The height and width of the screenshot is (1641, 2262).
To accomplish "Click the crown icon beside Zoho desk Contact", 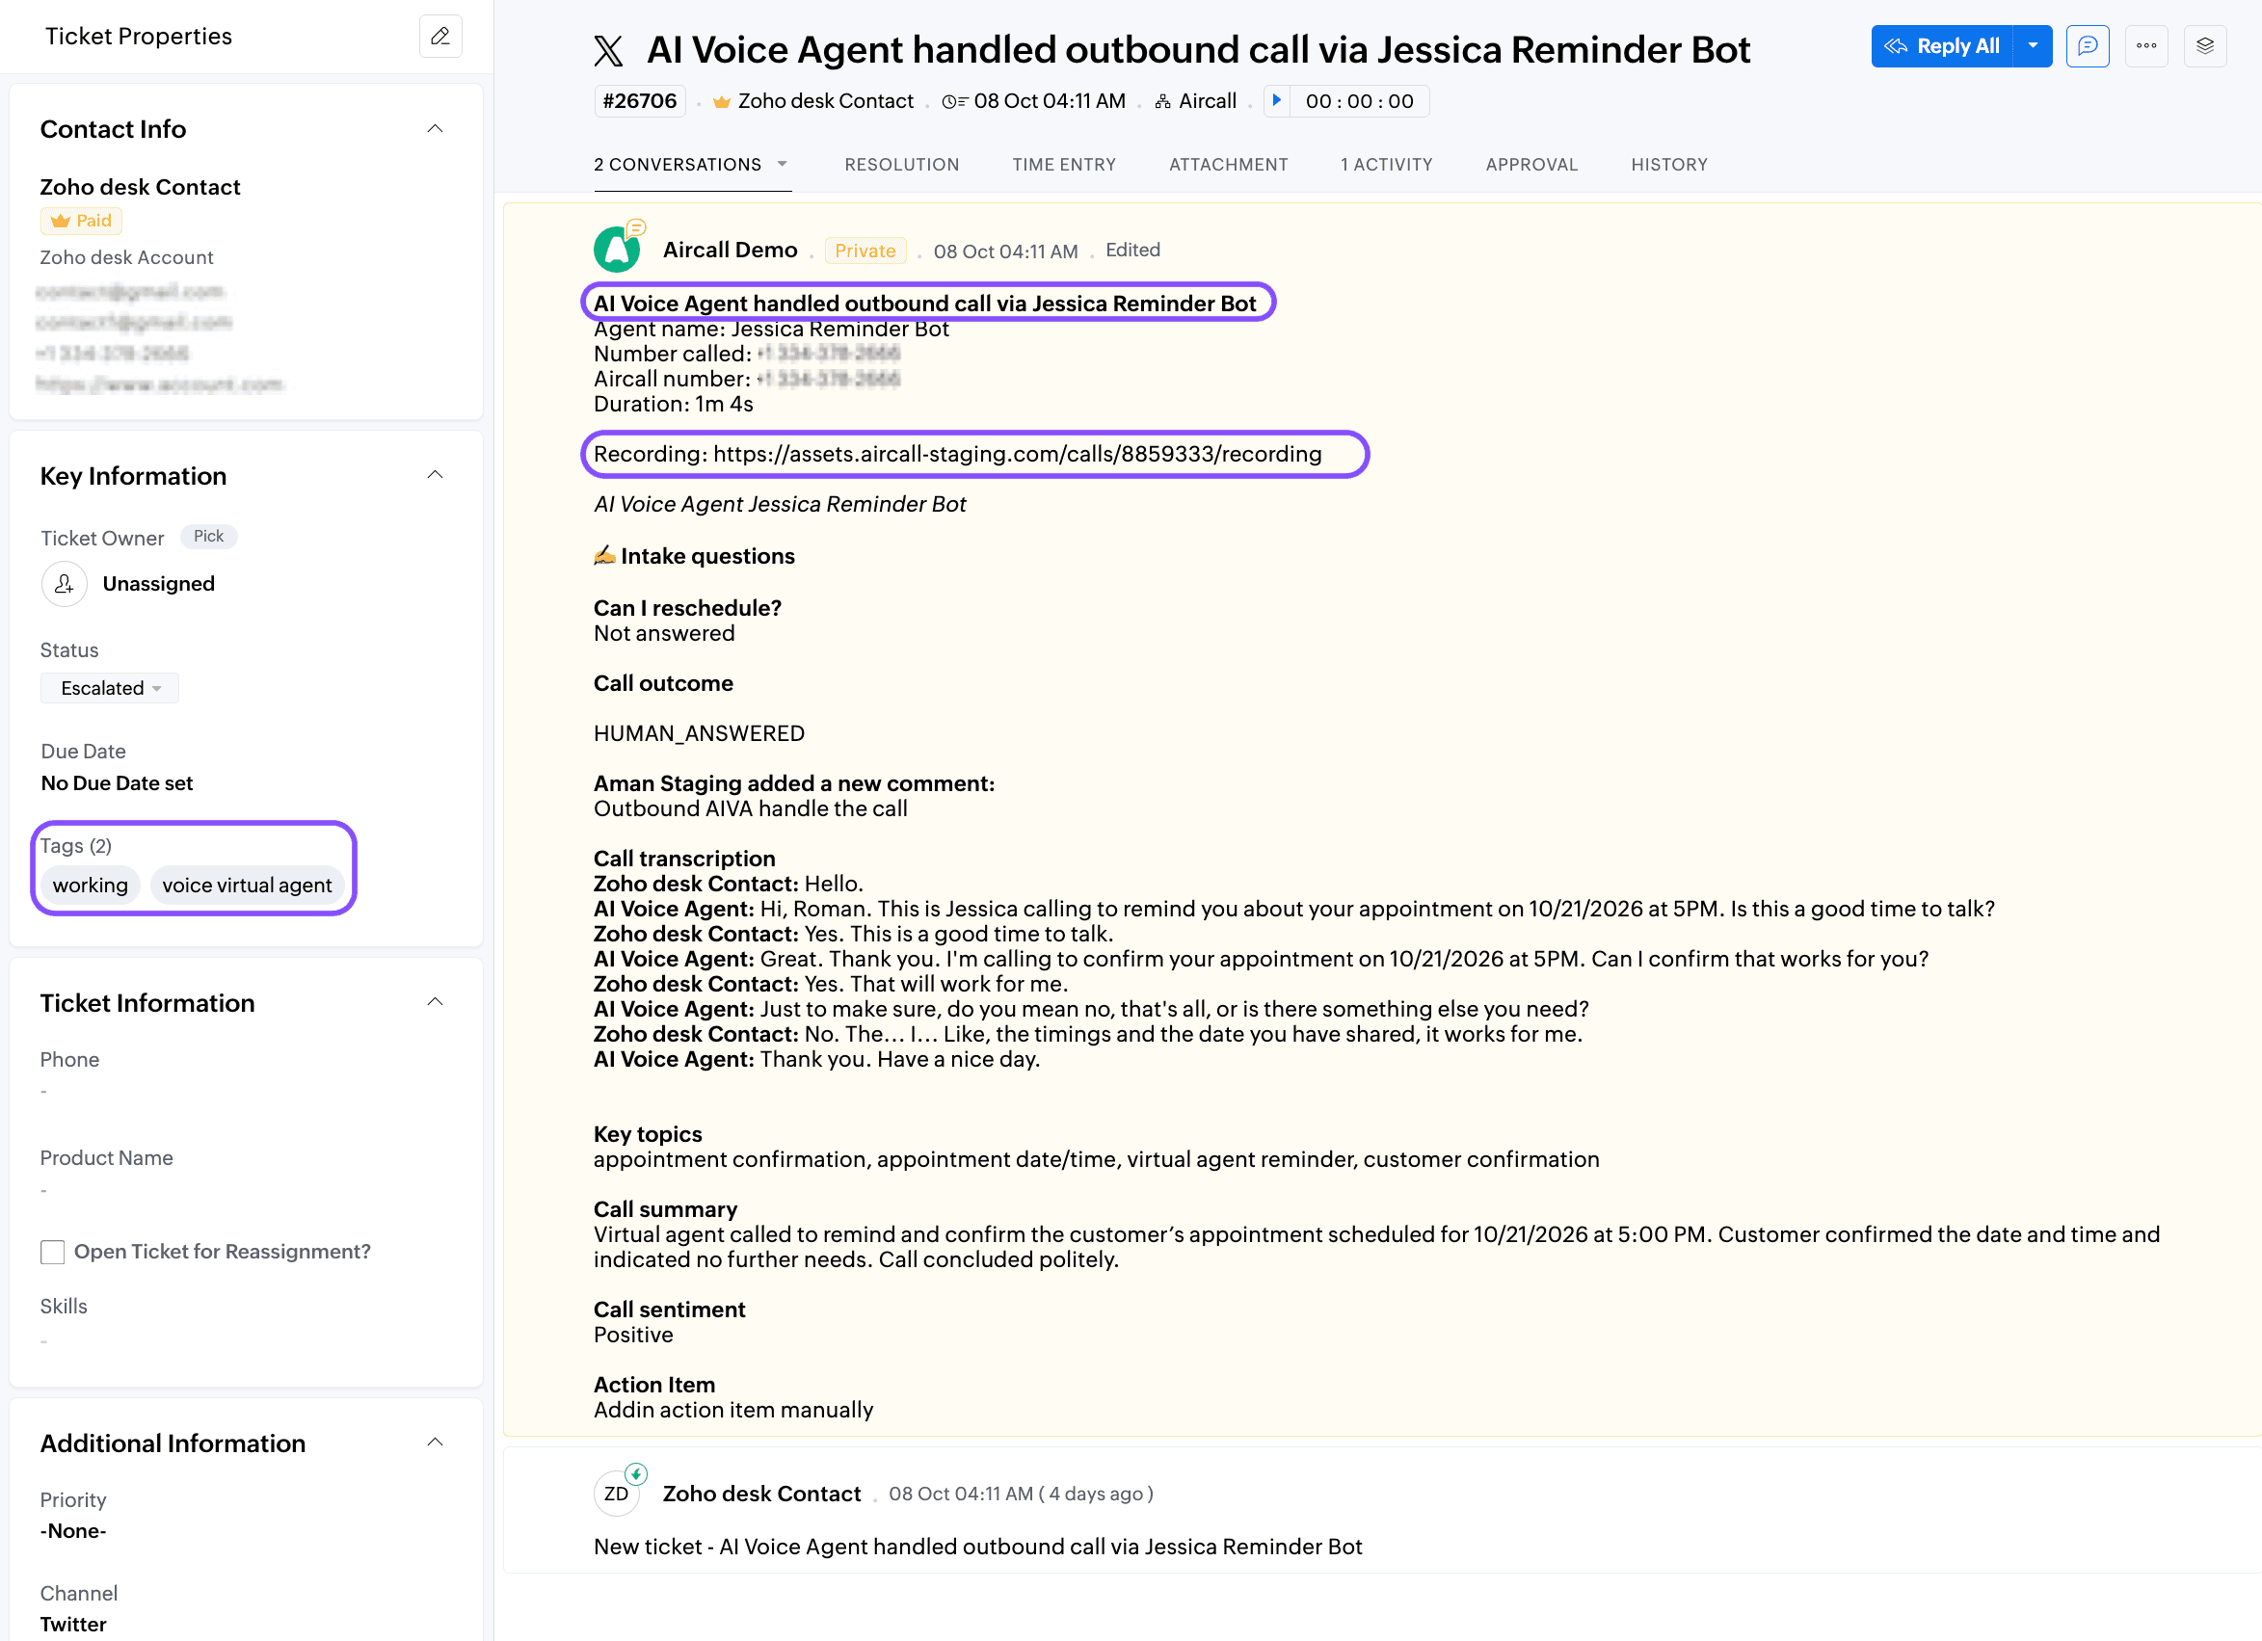I will click(x=722, y=102).
